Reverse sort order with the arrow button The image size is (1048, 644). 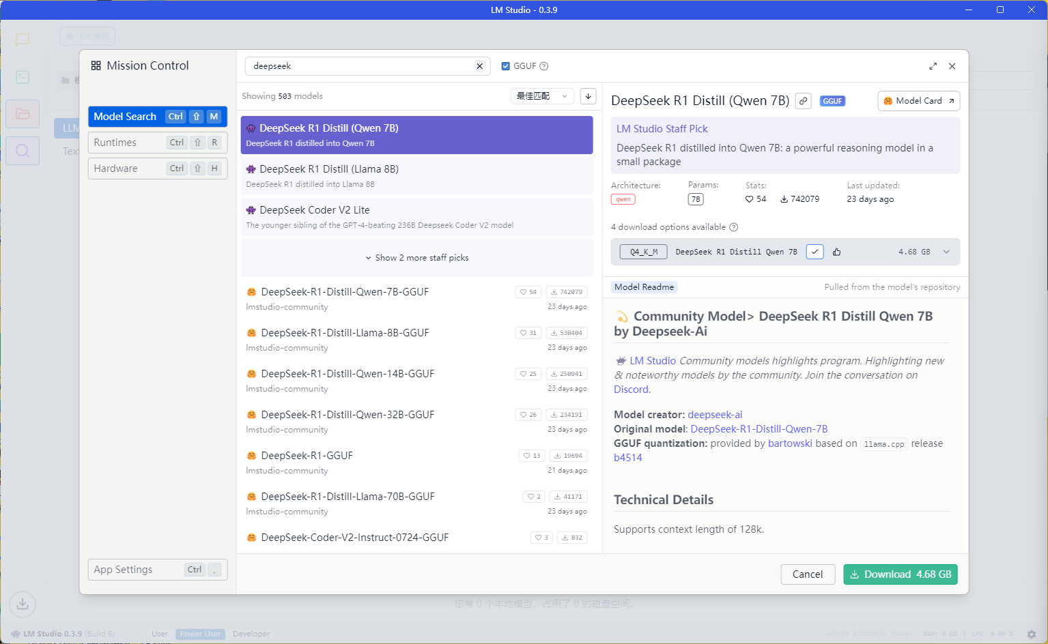pyautogui.click(x=588, y=96)
